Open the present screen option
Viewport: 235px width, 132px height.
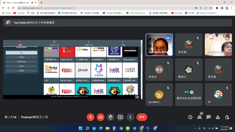120,117
